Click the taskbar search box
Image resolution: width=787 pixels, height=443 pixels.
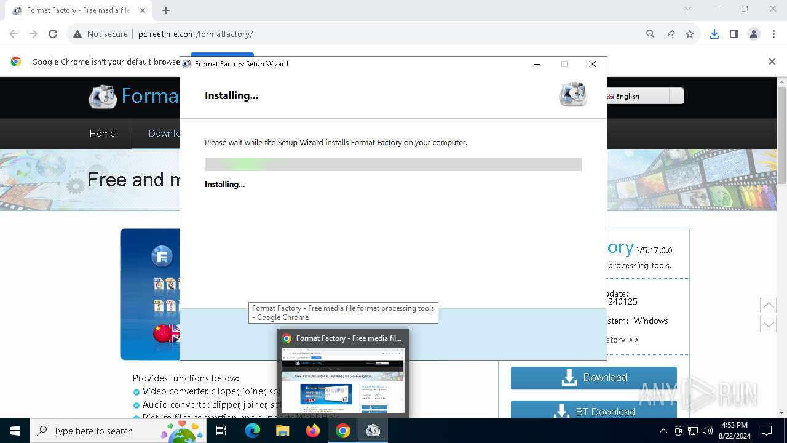[x=118, y=431]
